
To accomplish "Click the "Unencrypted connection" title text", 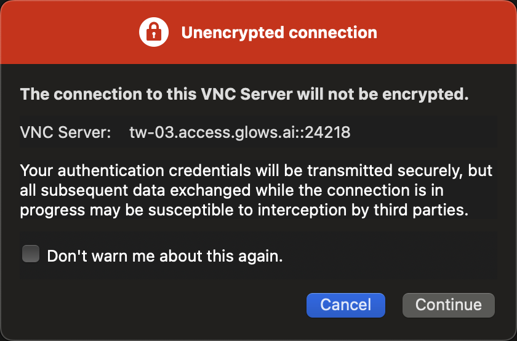I will coord(279,33).
